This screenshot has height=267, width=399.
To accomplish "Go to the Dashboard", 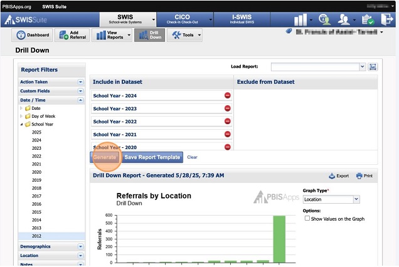I will 32,35.
